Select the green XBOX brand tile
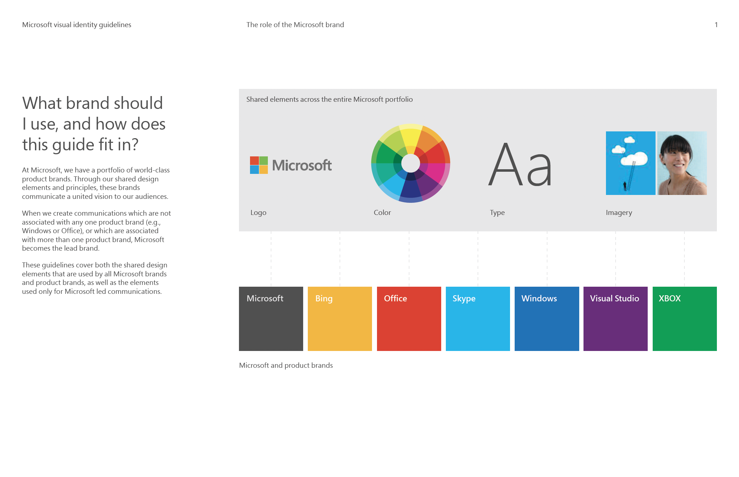The image size is (739, 477). pyautogui.click(x=685, y=319)
